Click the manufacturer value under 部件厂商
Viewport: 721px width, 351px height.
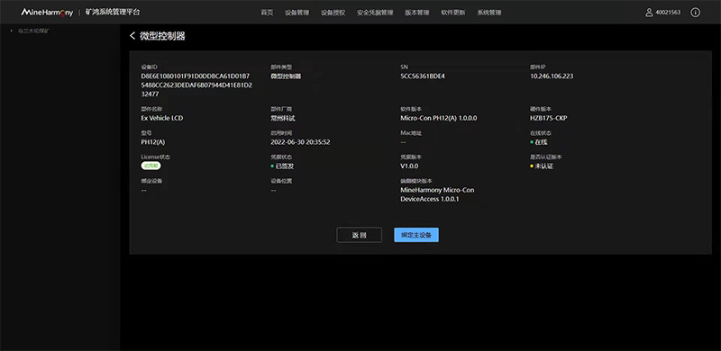coord(283,118)
